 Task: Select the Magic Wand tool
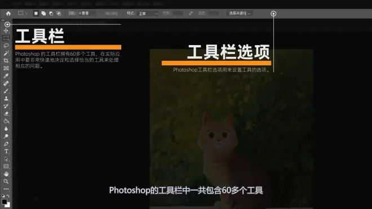click(x=6, y=53)
